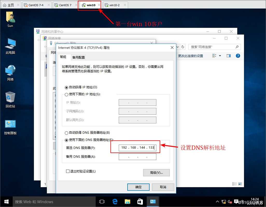The image size is (266, 207).
Task: Close the IPv4 properties dialog
Action: [x=172, y=47]
